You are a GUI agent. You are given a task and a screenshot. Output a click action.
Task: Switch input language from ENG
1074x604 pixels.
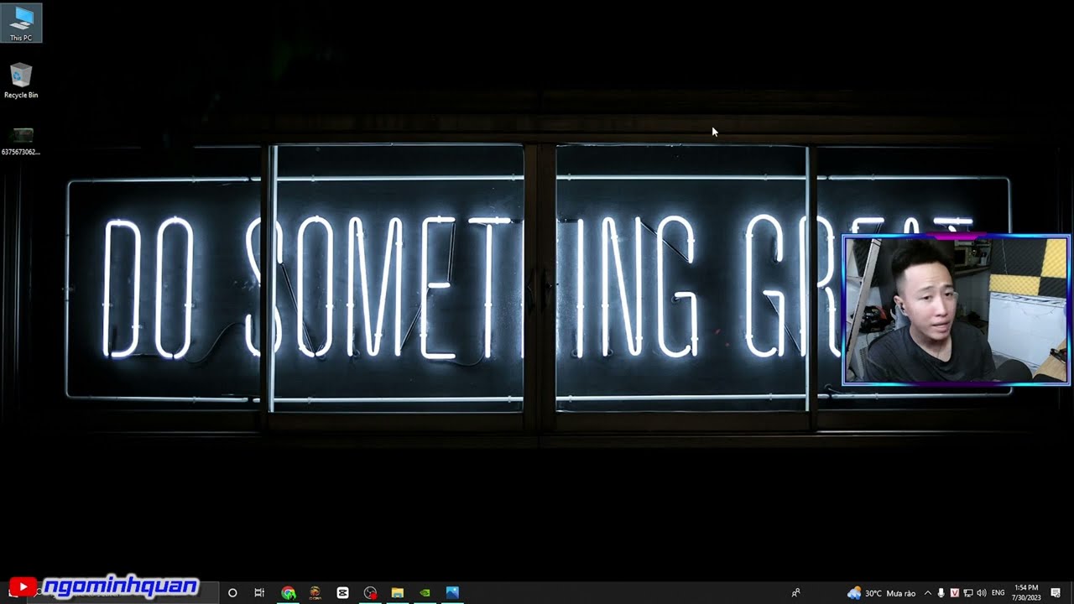pos(998,593)
